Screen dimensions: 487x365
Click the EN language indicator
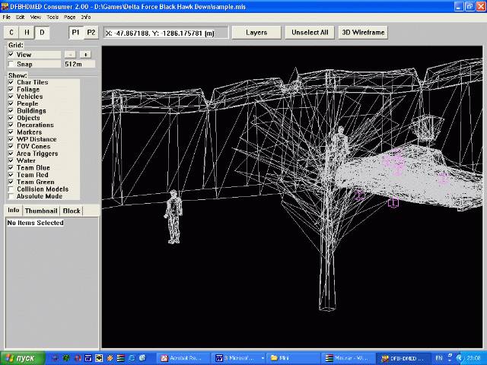coord(438,358)
